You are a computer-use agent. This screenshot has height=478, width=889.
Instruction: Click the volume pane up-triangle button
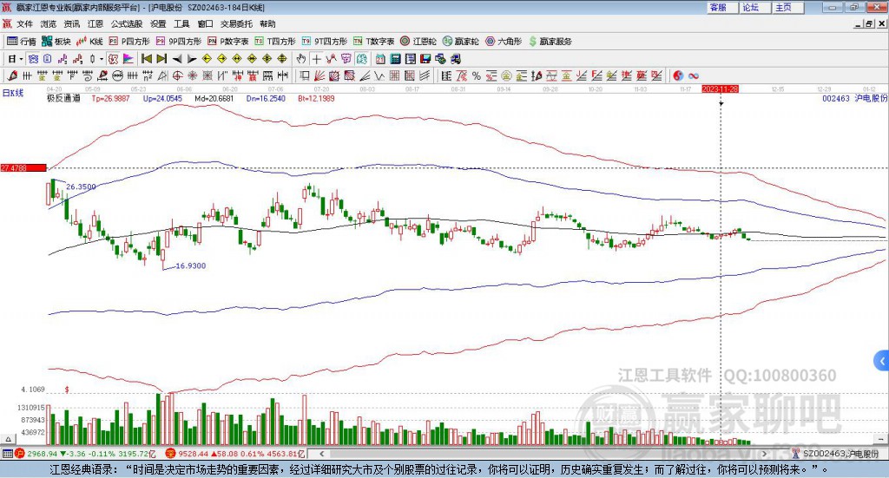coord(8,439)
